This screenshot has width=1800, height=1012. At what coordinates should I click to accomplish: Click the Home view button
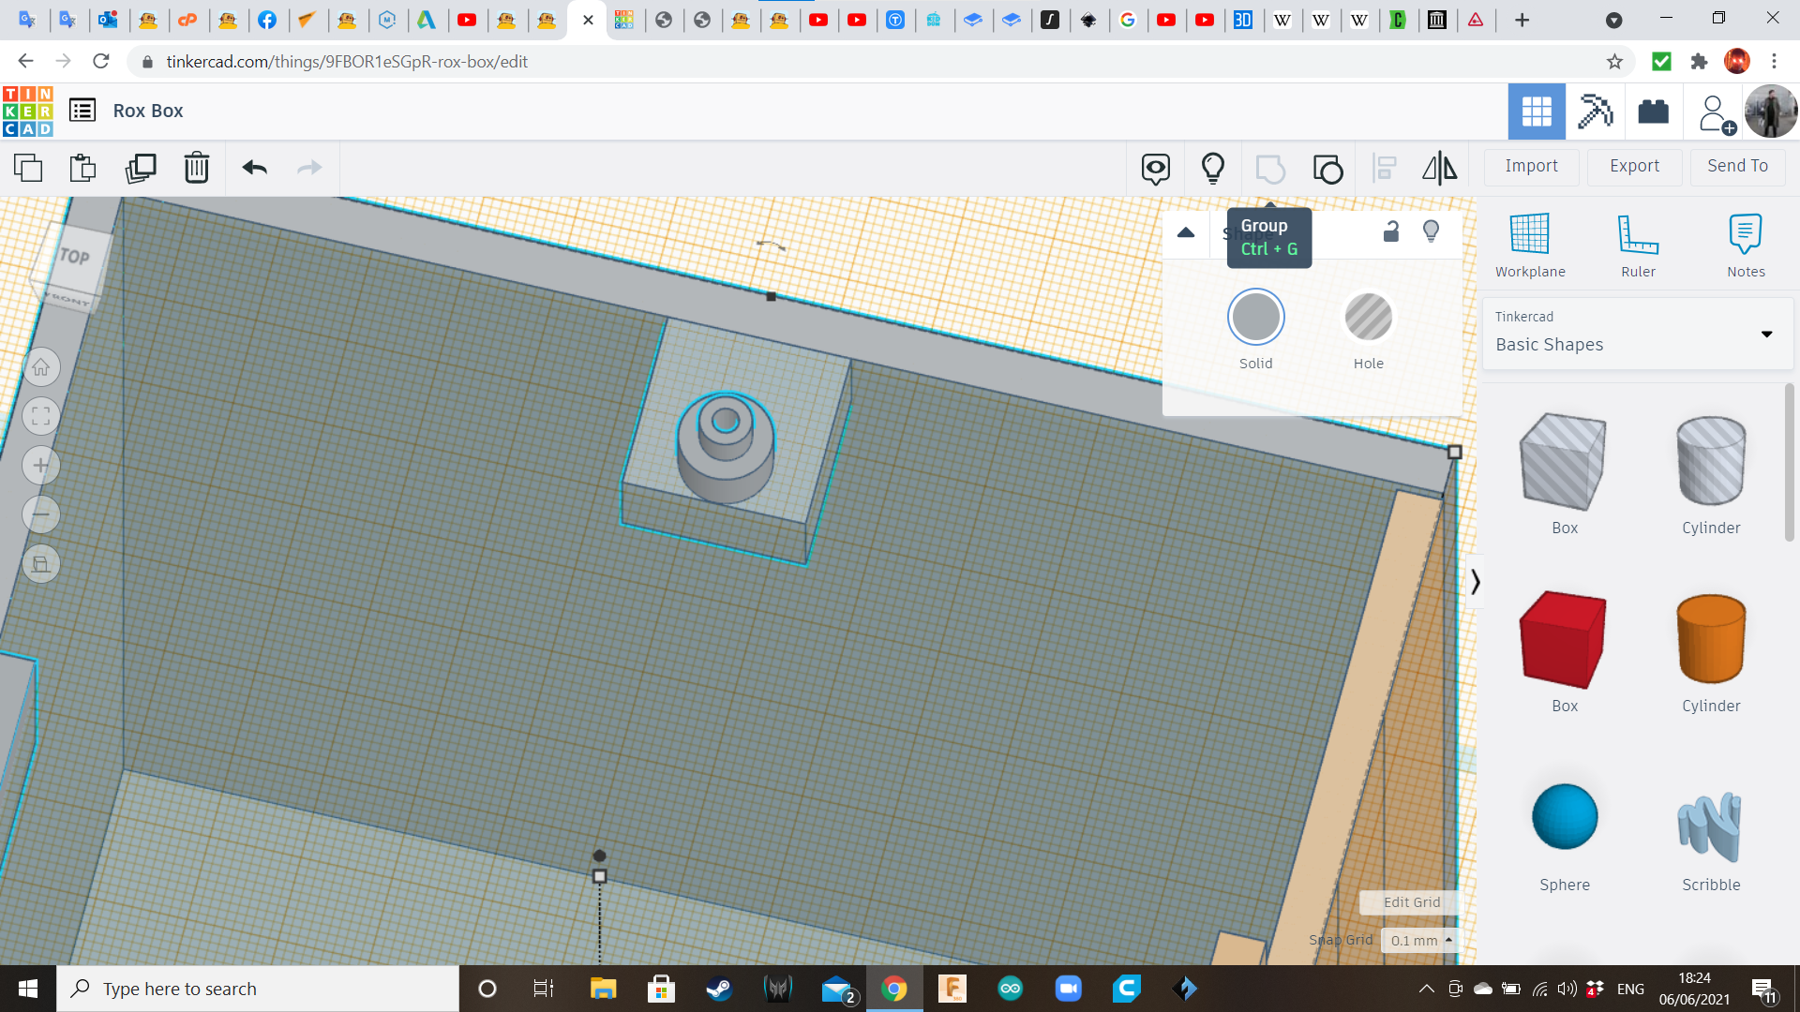(x=41, y=367)
